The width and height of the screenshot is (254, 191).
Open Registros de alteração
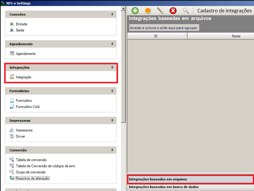pos(32,178)
